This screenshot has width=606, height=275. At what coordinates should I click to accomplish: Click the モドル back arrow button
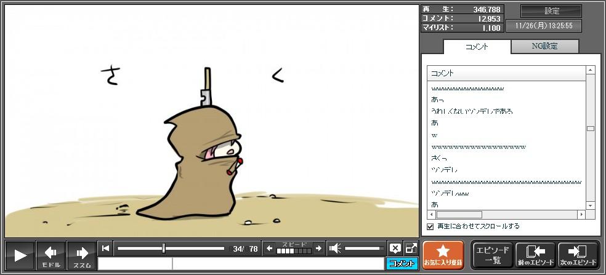click(x=50, y=255)
